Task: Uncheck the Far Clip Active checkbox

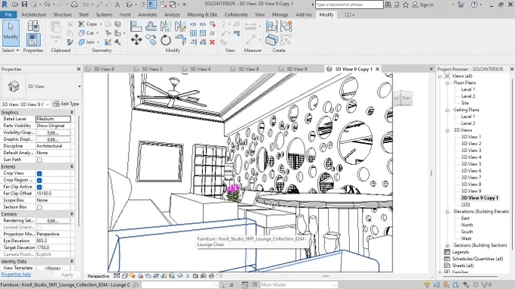Action: pyautogui.click(x=39, y=187)
